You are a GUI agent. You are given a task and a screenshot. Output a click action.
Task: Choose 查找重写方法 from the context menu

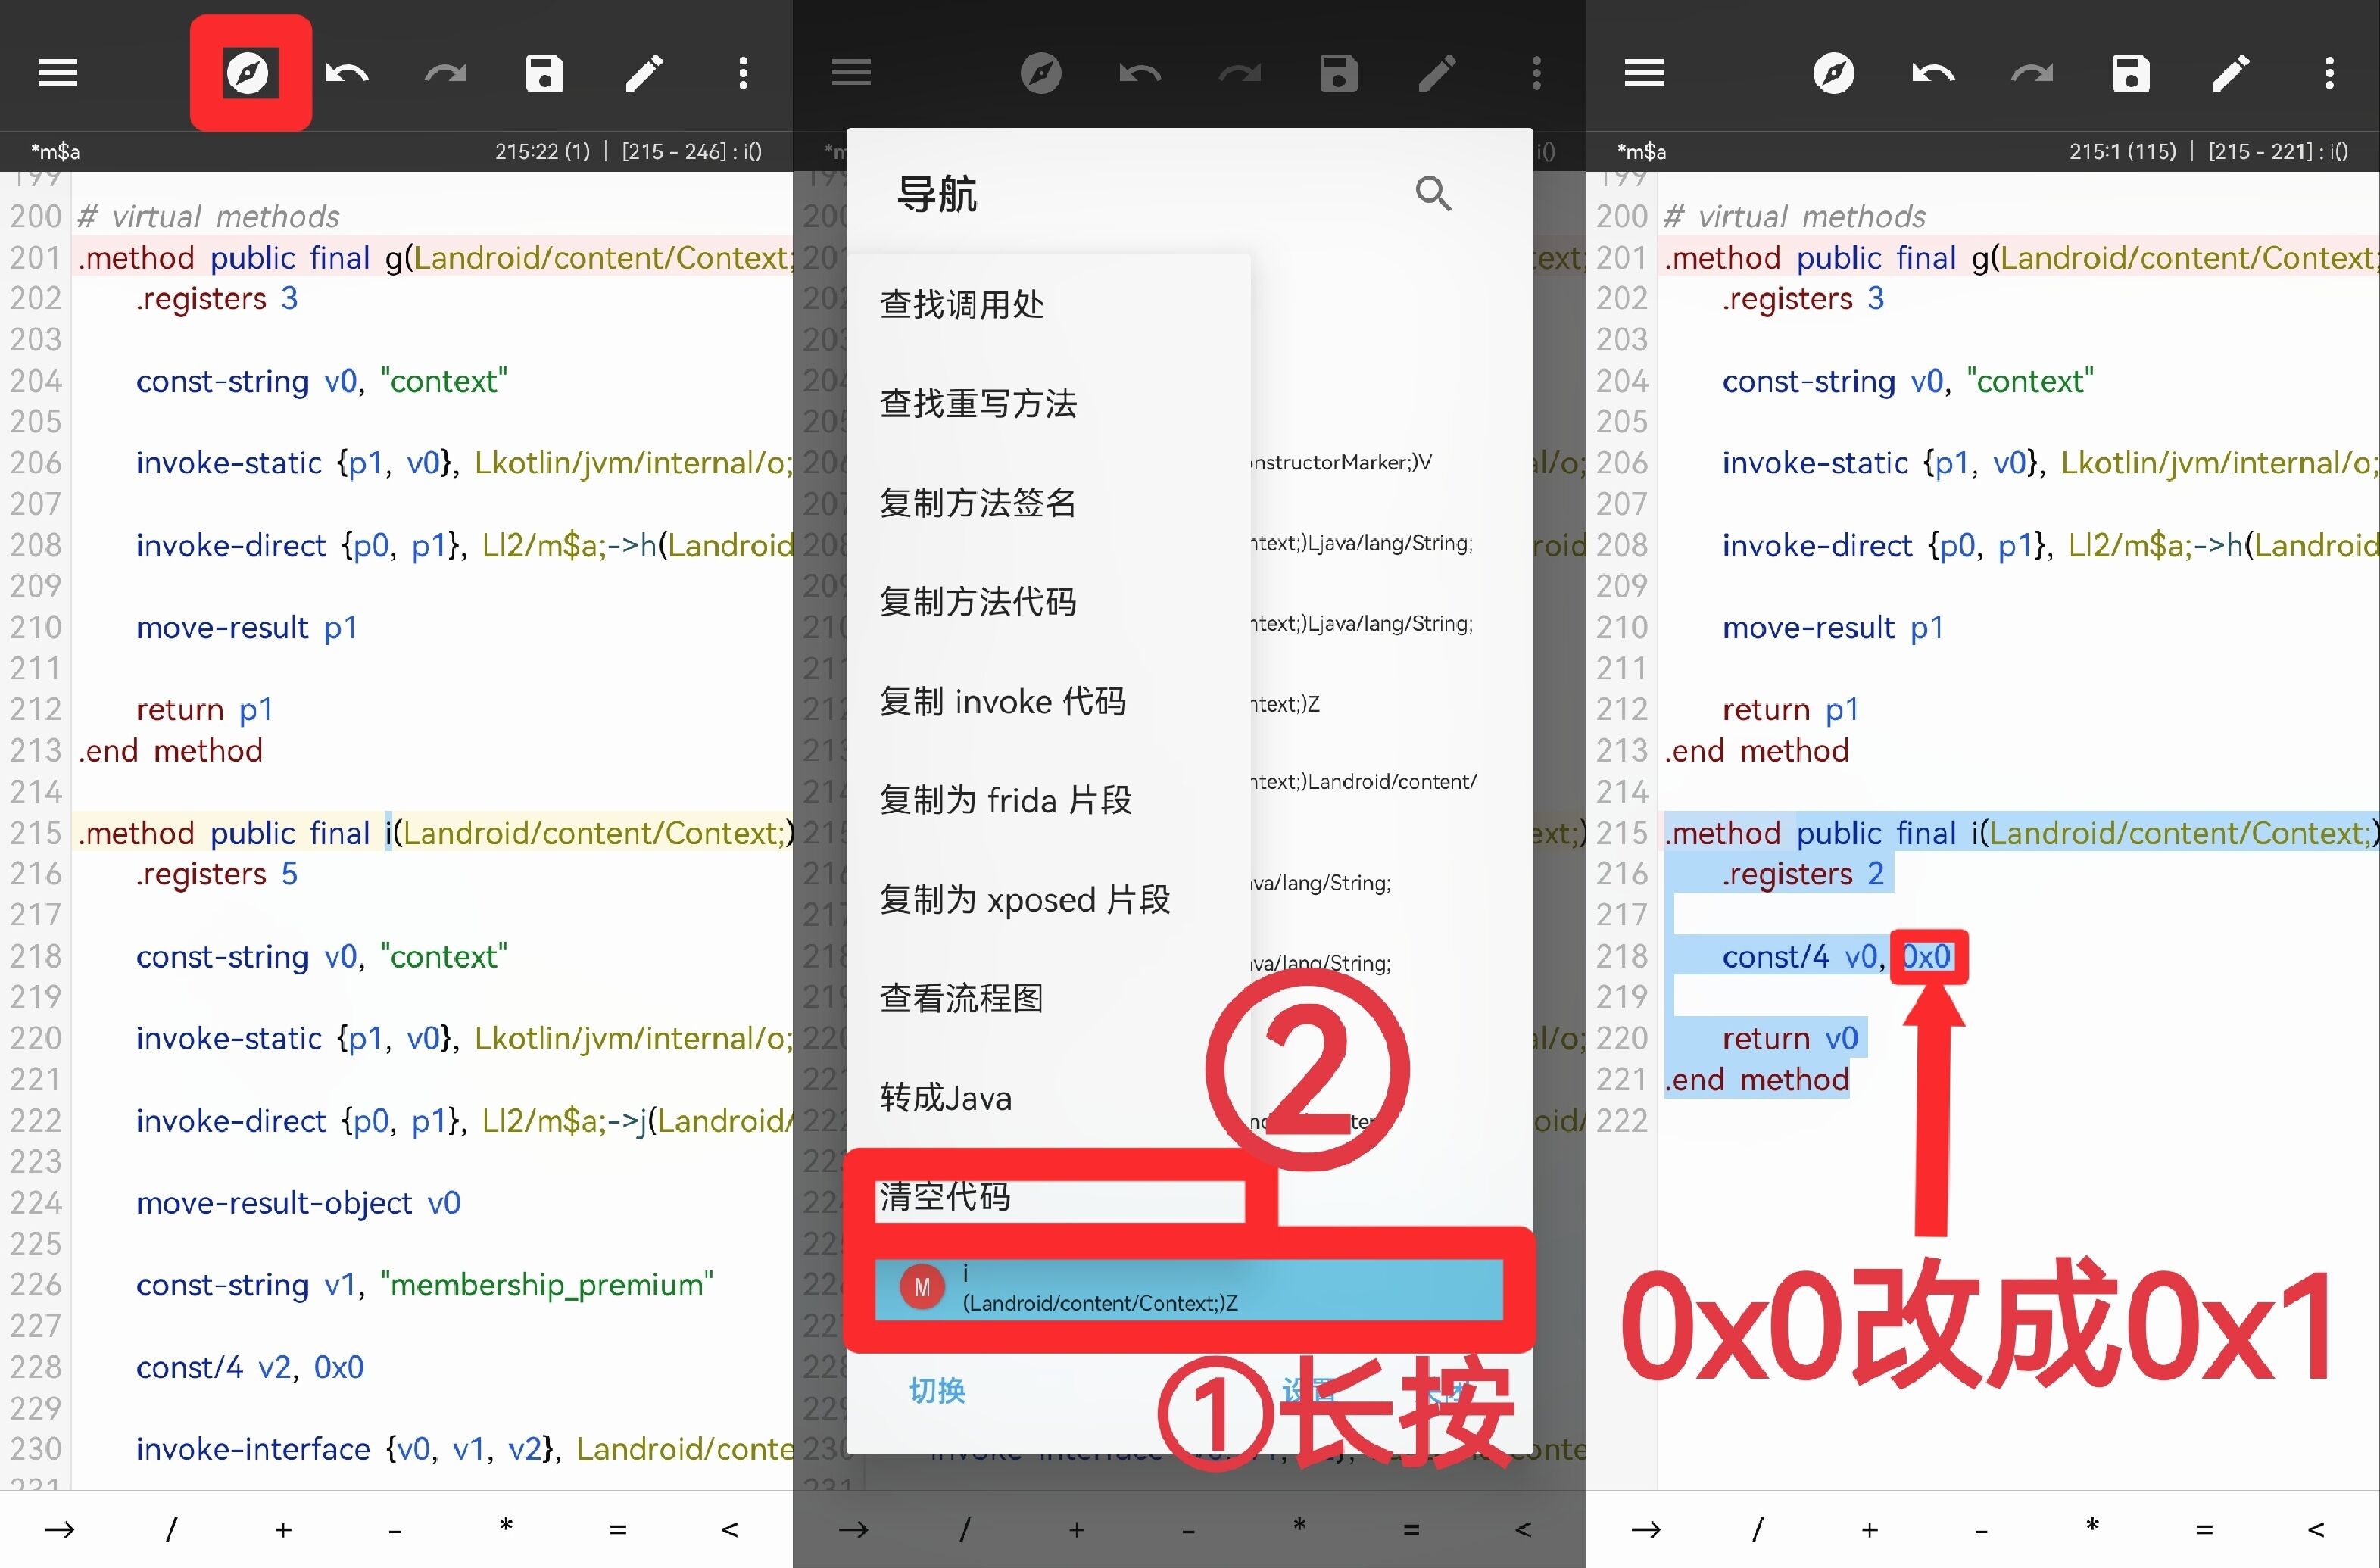[1048, 403]
